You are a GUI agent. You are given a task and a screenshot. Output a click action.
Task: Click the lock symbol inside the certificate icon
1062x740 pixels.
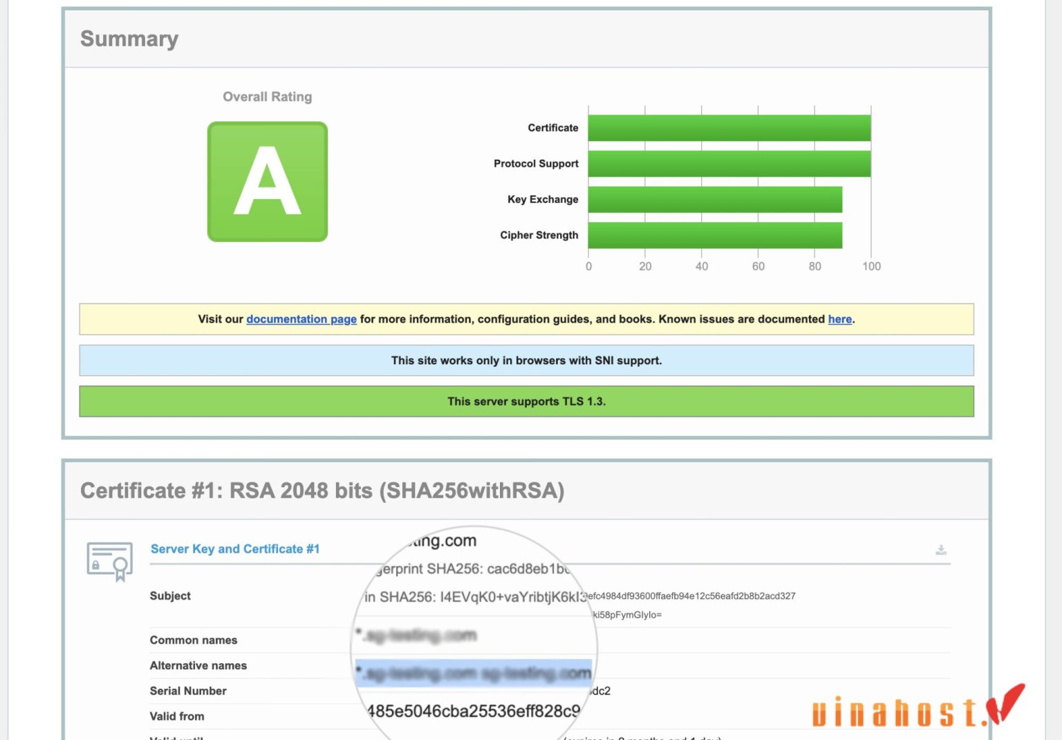[x=96, y=565]
